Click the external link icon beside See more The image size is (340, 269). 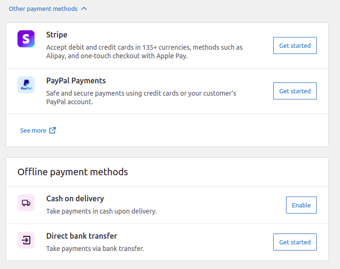53,130
